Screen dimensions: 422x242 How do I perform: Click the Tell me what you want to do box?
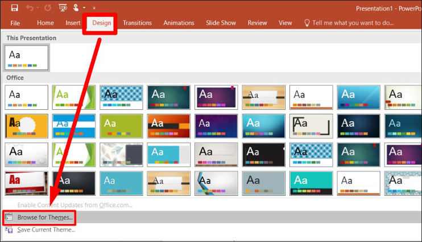click(349, 23)
